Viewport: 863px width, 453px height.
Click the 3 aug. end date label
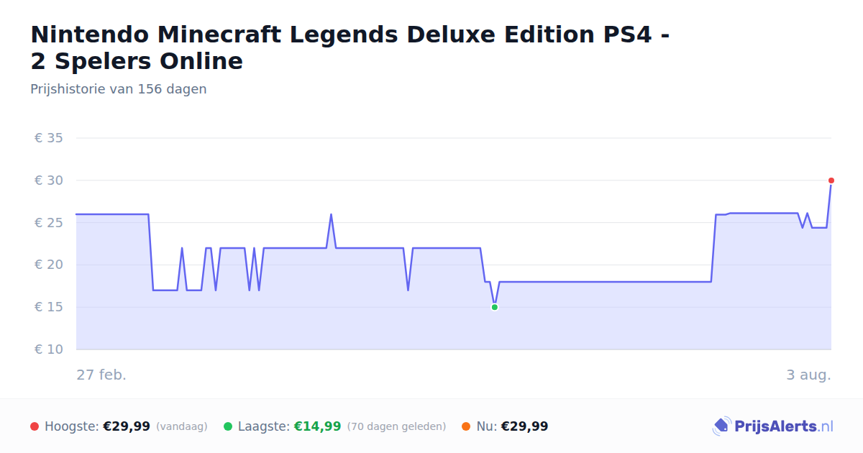point(808,375)
